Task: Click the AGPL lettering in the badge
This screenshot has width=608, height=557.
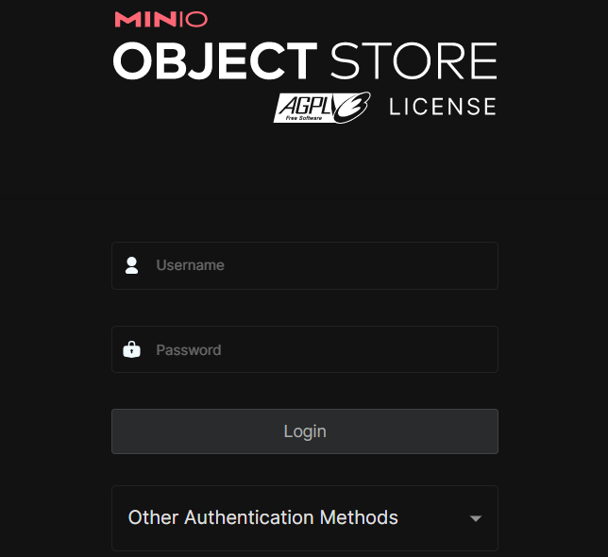Action: pos(307,105)
